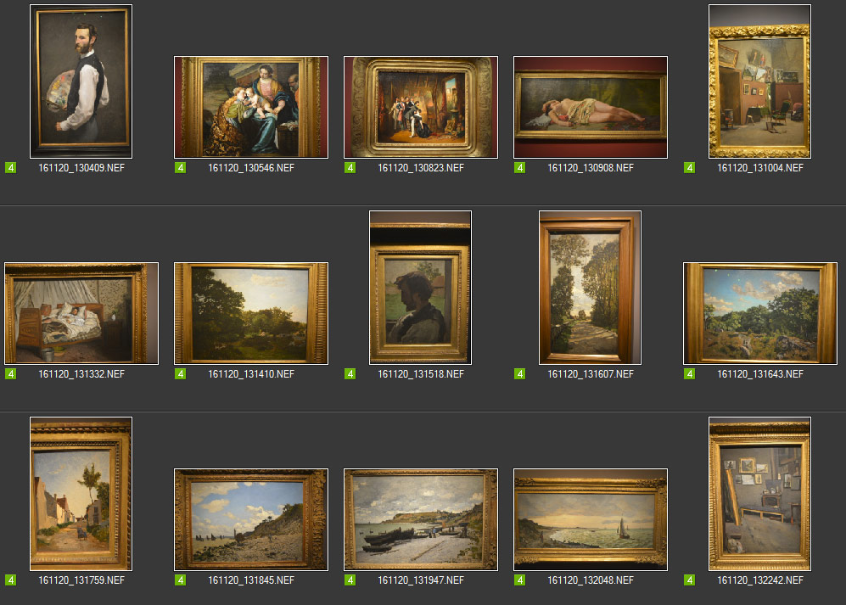Select the thumbnail of 161120_130409.NEF
Screen dimensions: 846x605
coord(81,81)
